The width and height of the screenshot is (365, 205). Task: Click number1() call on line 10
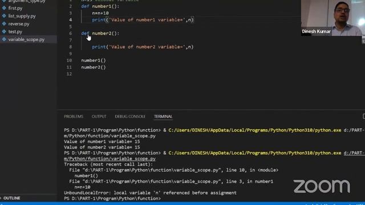(x=94, y=60)
